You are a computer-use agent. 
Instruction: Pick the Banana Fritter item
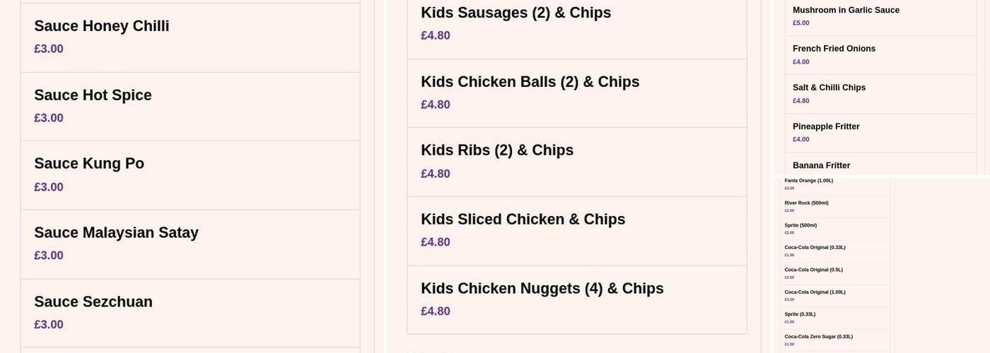pos(880,166)
